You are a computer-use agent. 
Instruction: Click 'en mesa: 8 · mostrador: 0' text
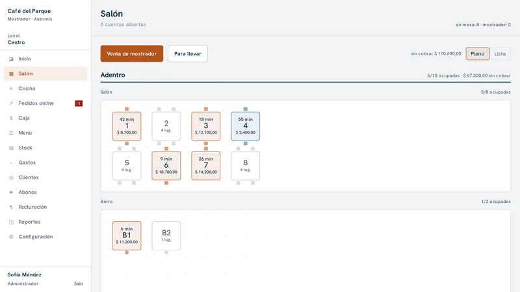483,25
